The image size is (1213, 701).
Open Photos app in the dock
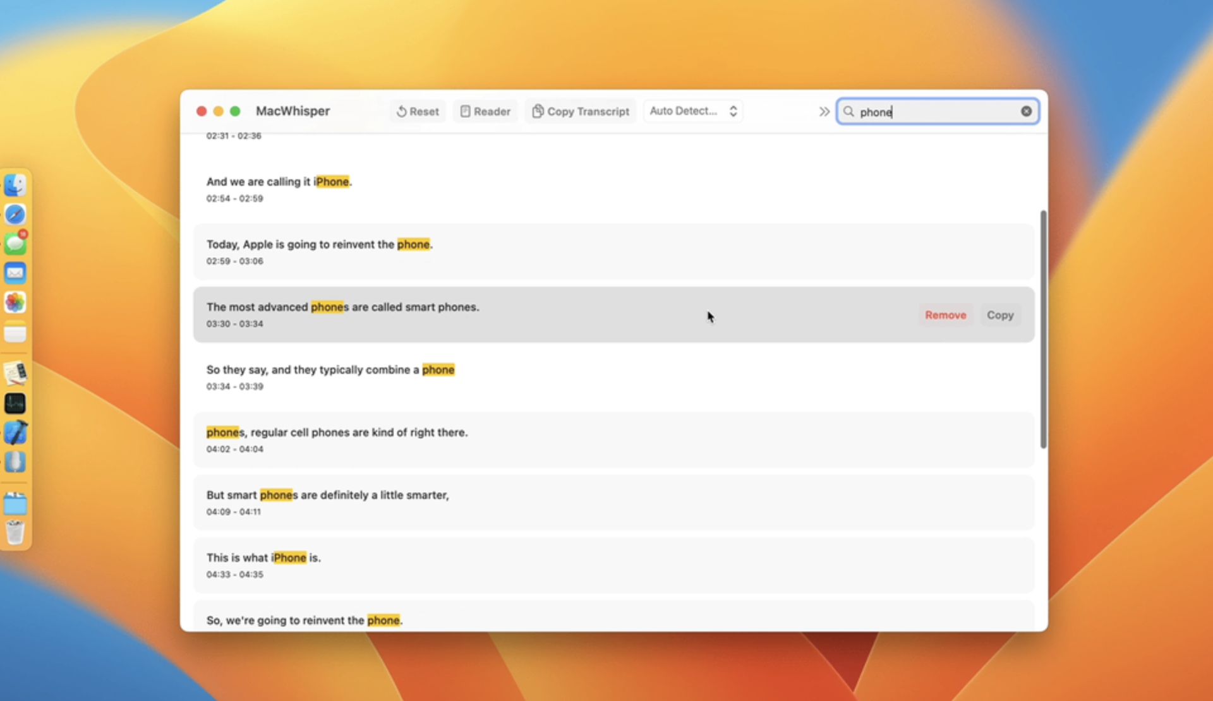(x=15, y=302)
